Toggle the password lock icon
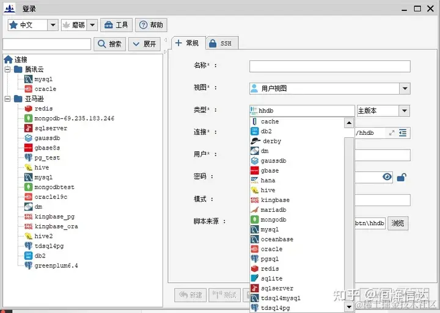The width and height of the screenshot is (440, 313). [402, 177]
